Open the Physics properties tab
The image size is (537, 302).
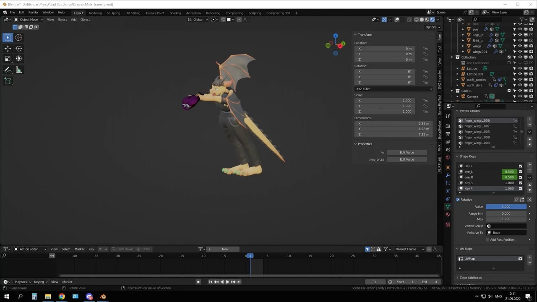(448, 191)
